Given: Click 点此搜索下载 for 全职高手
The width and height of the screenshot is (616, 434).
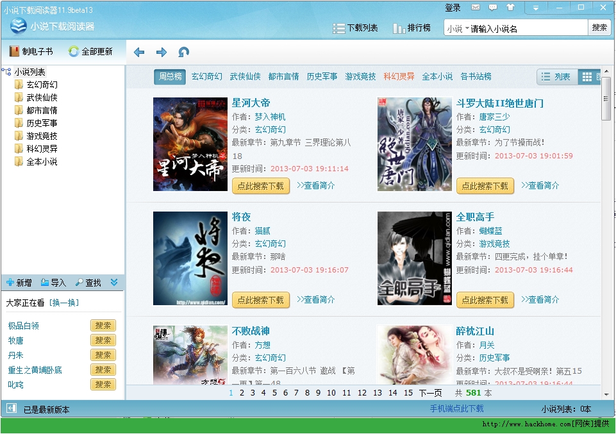Looking at the screenshot, I should (485, 301).
